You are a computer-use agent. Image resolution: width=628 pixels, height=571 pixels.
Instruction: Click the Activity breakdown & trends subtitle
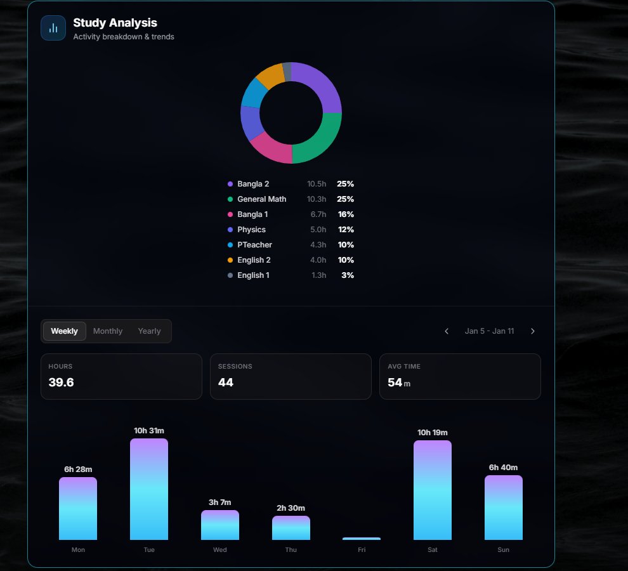click(124, 36)
